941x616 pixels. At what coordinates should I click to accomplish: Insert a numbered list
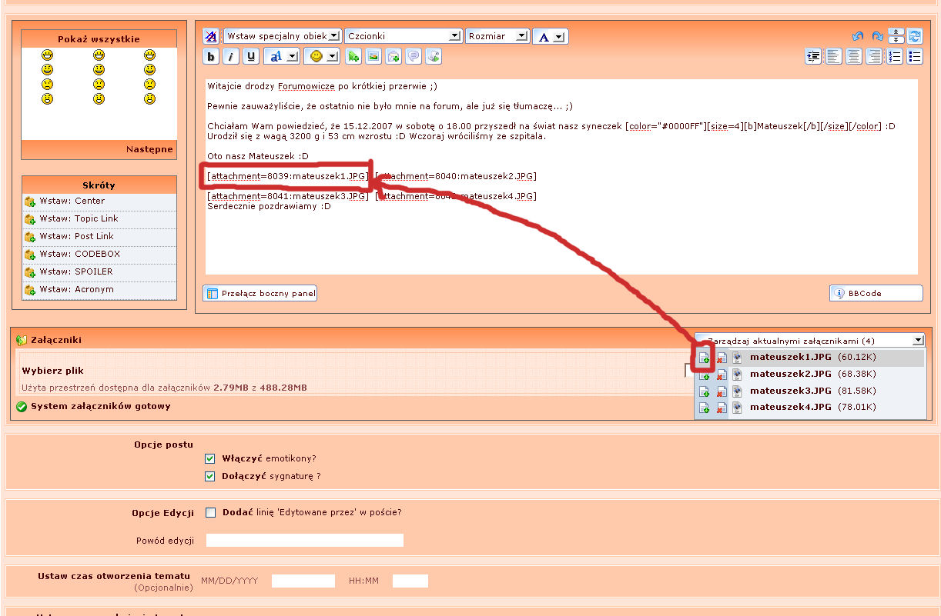click(895, 56)
